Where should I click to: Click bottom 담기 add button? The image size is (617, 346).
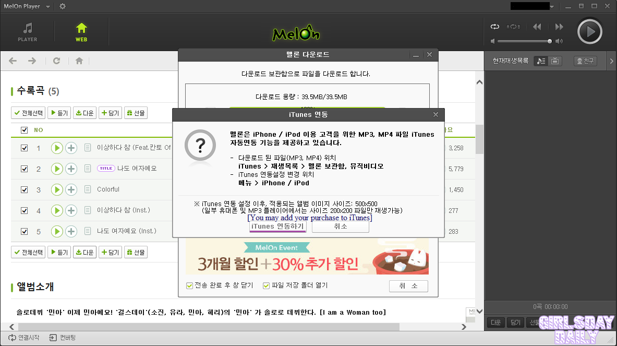pyautogui.click(x=110, y=252)
